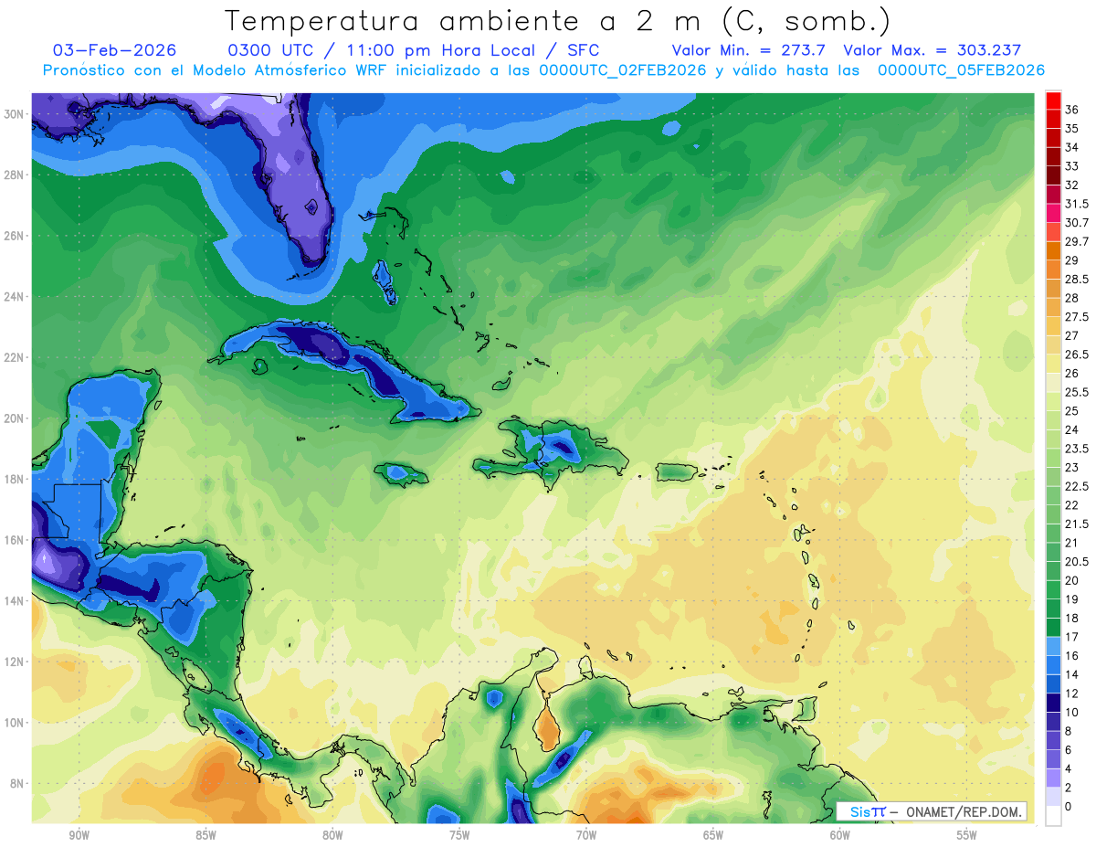The width and height of the screenshot is (1096, 847).
Task: Click the Jamaica island on the map
Action: 401,473
